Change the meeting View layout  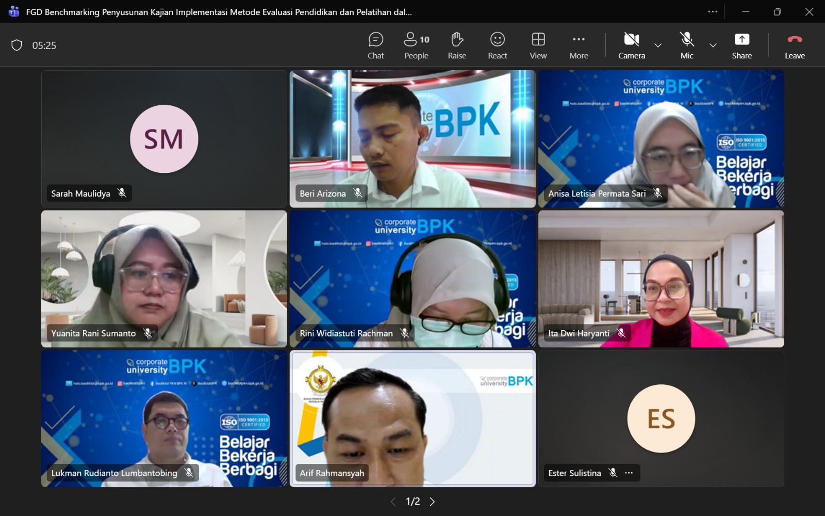click(538, 45)
